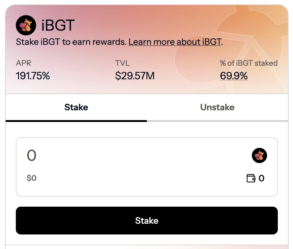293x249 pixels.
Task: Click the iBGT token icon in amount box
Action: (259, 155)
